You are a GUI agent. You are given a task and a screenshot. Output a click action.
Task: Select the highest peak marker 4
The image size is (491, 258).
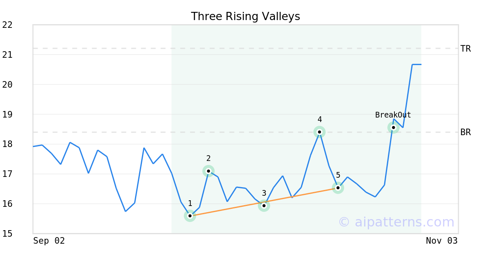320,132
